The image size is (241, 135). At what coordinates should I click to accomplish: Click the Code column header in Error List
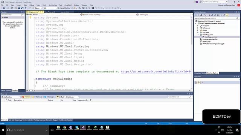click(9, 100)
